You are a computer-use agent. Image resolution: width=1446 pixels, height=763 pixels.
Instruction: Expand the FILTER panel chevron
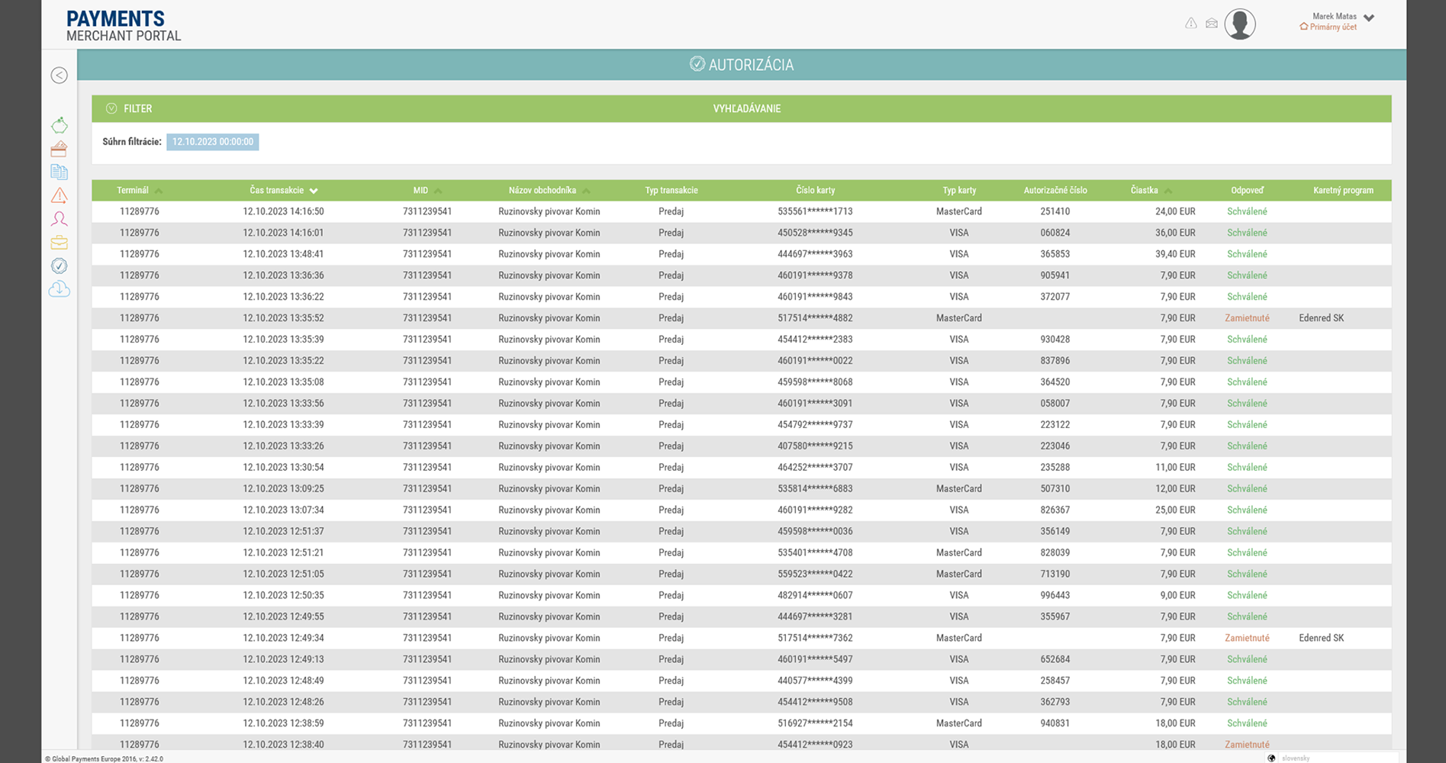tap(111, 108)
